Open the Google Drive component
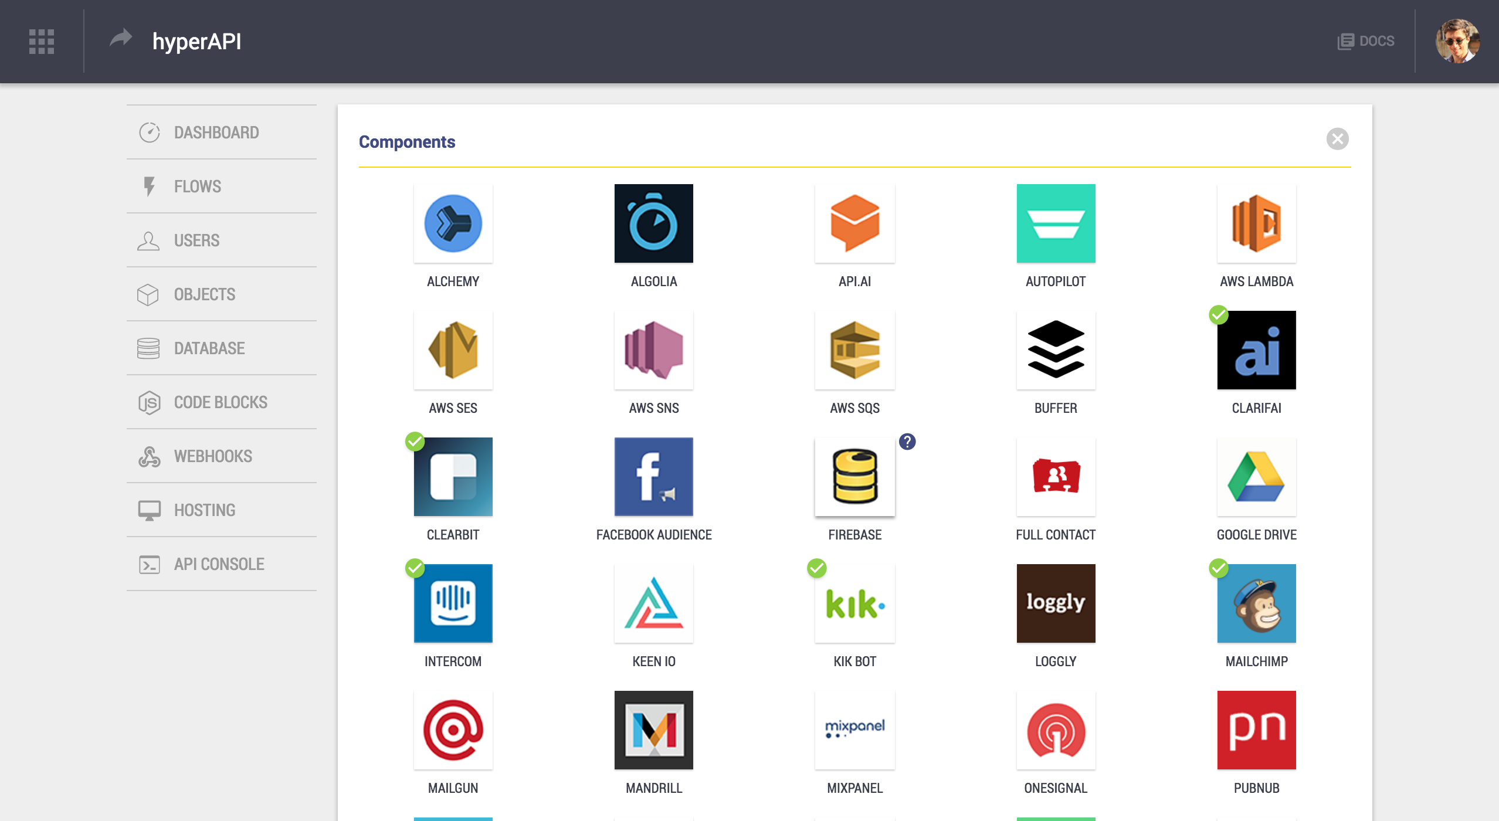The width and height of the screenshot is (1499, 821). (1256, 477)
